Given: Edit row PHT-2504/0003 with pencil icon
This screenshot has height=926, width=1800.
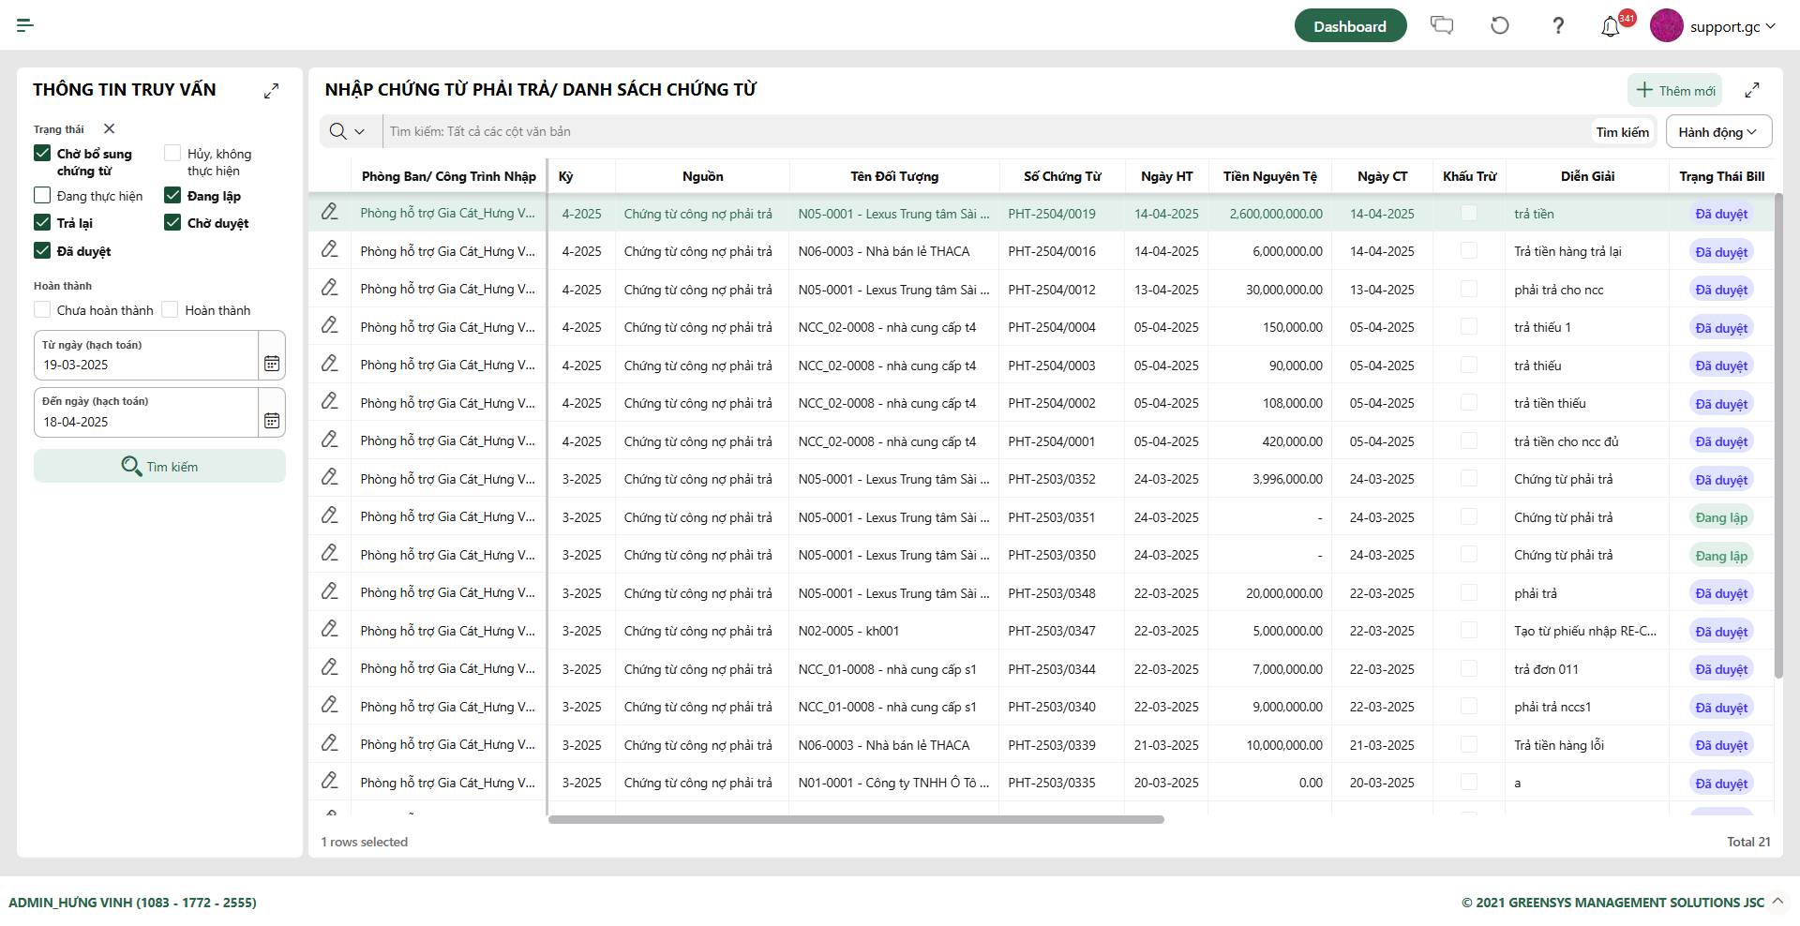Looking at the screenshot, I should point(330,364).
